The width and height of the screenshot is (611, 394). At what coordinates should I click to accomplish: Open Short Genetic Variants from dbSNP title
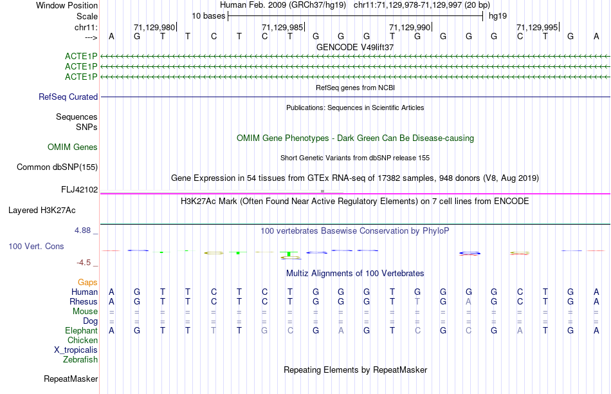click(355, 158)
